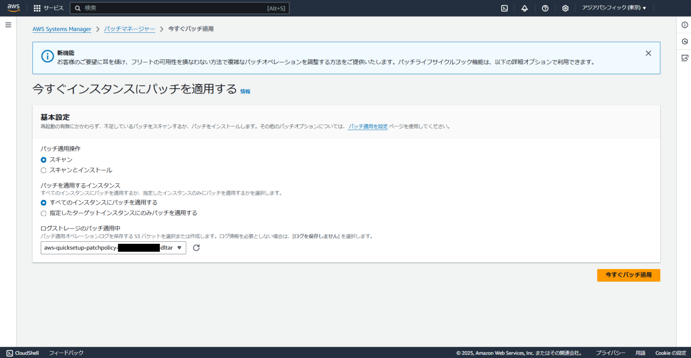
Task: Choose 指定したターゲットインスタンスにのみパッチを適用する option
Action: [x=43, y=213]
